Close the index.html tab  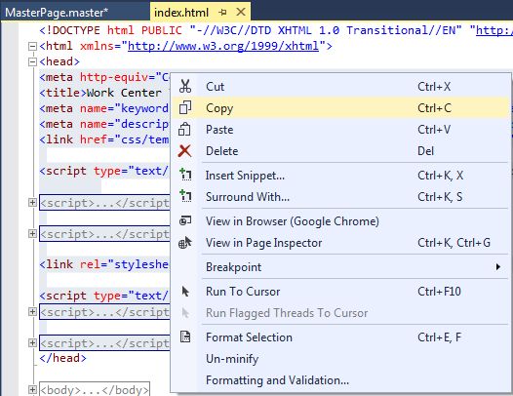pos(241,12)
